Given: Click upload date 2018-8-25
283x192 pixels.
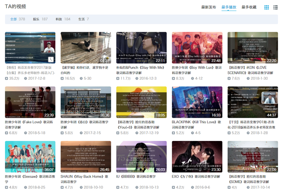Looking at the screenshot, I should click(35, 187).
